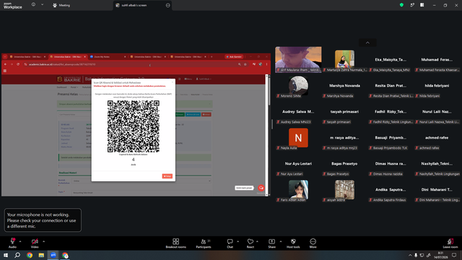Select Nayla Aulia's orange N avatar

(298, 138)
